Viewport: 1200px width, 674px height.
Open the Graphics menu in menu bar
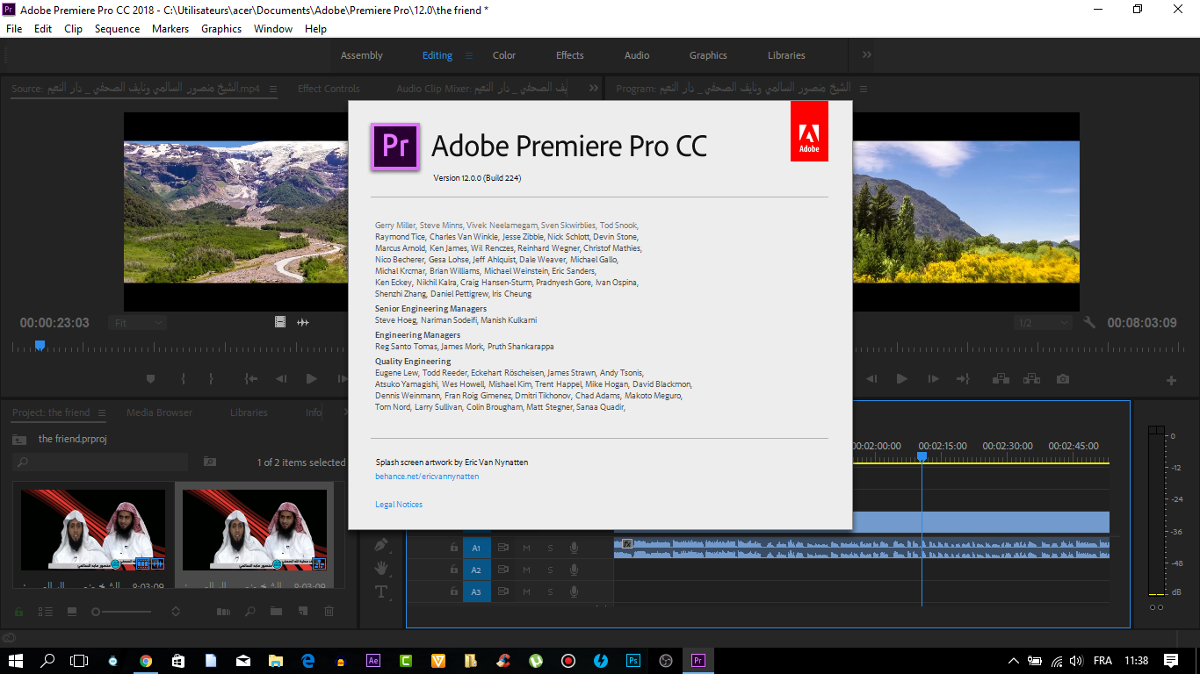point(221,29)
